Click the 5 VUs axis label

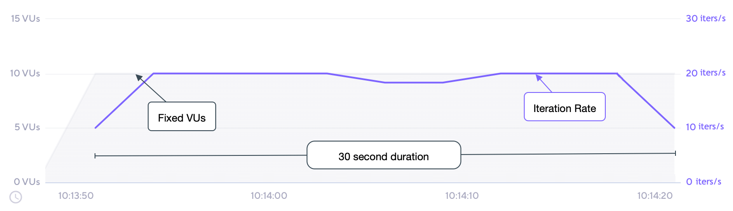pyautogui.click(x=27, y=127)
